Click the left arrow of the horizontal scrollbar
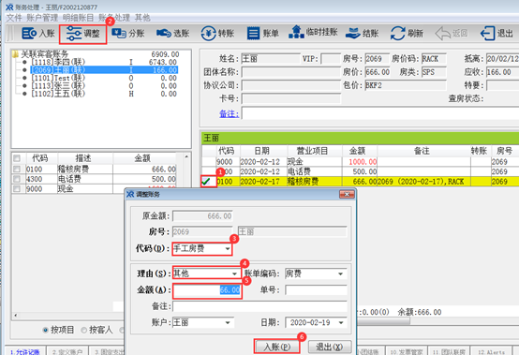The image size is (519, 355). pyautogui.click(x=16, y=316)
